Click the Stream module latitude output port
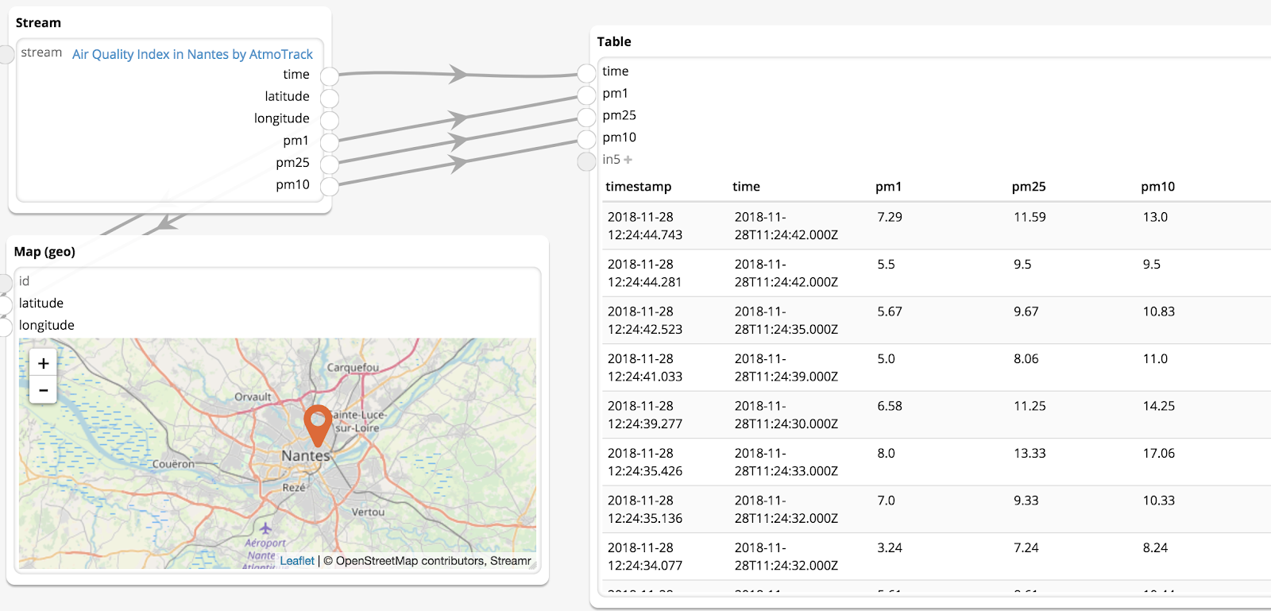The height and width of the screenshot is (611, 1271). coord(330,99)
